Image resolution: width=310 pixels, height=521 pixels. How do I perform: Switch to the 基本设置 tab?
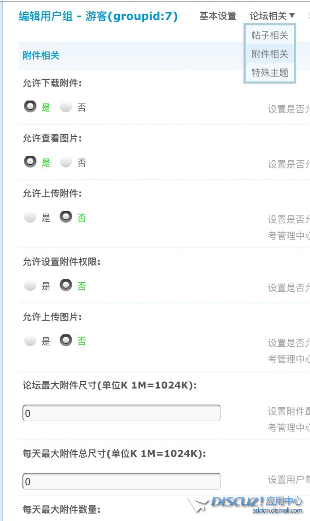click(x=217, y=16)
